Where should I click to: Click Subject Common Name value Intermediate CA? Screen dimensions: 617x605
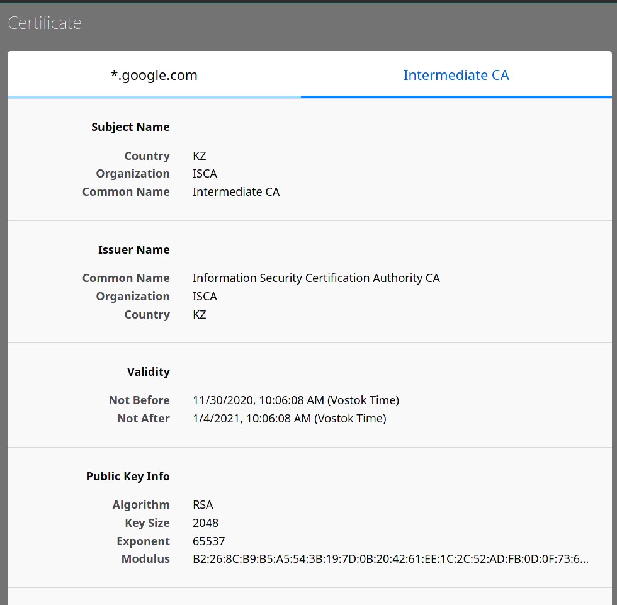tap(235, 191)
